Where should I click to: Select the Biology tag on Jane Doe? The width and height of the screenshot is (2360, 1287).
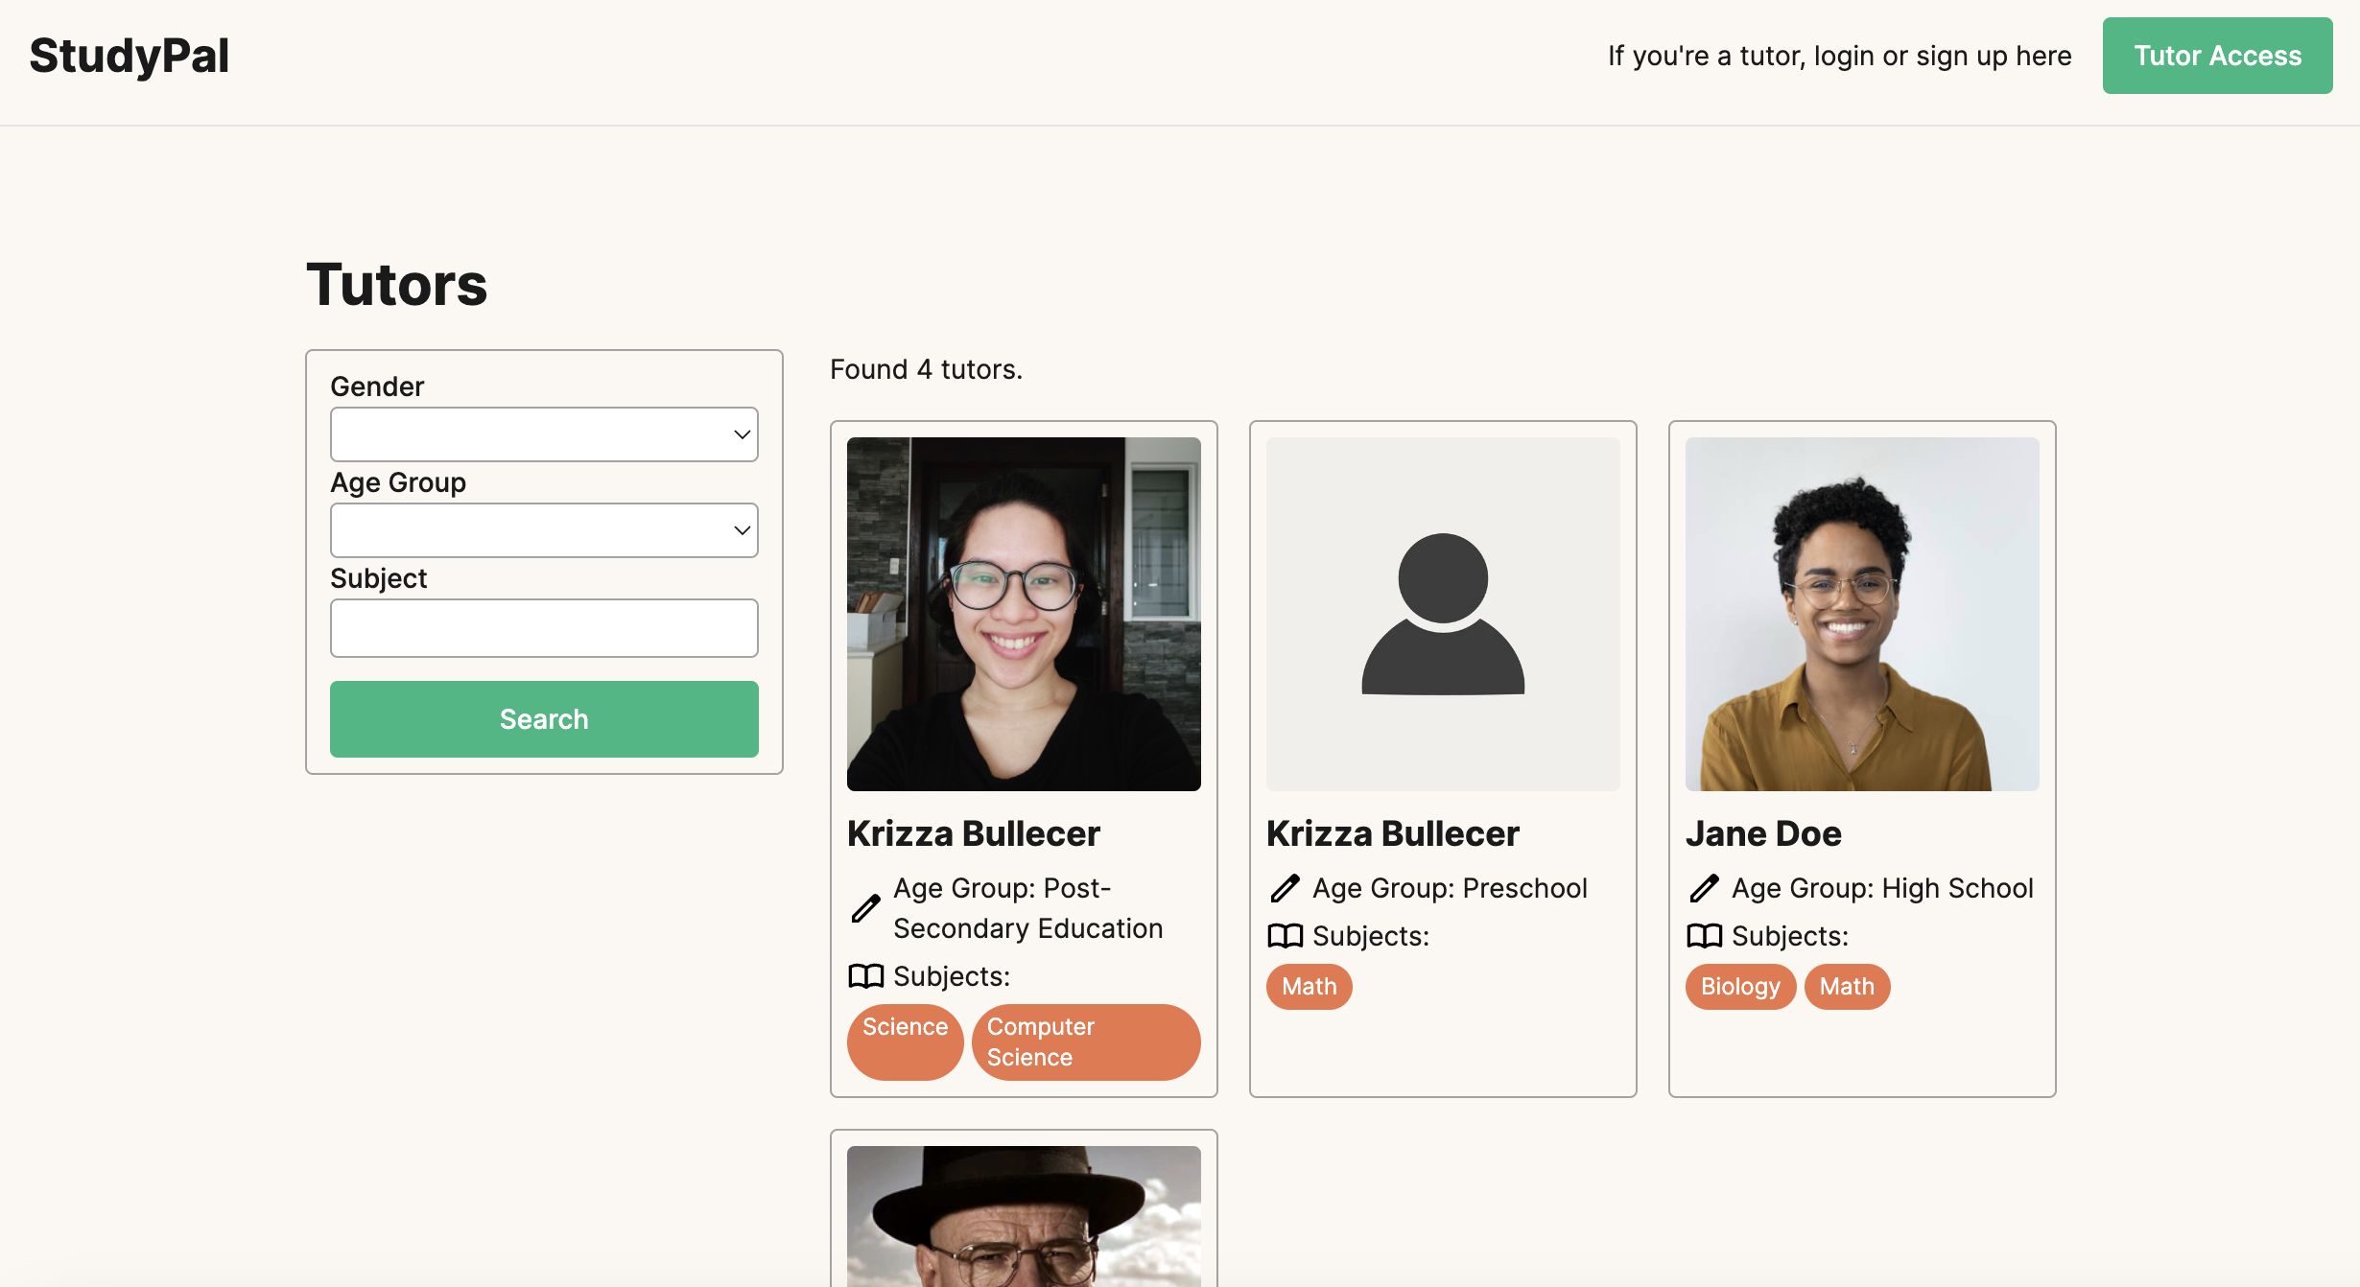tap(1739, 987)
